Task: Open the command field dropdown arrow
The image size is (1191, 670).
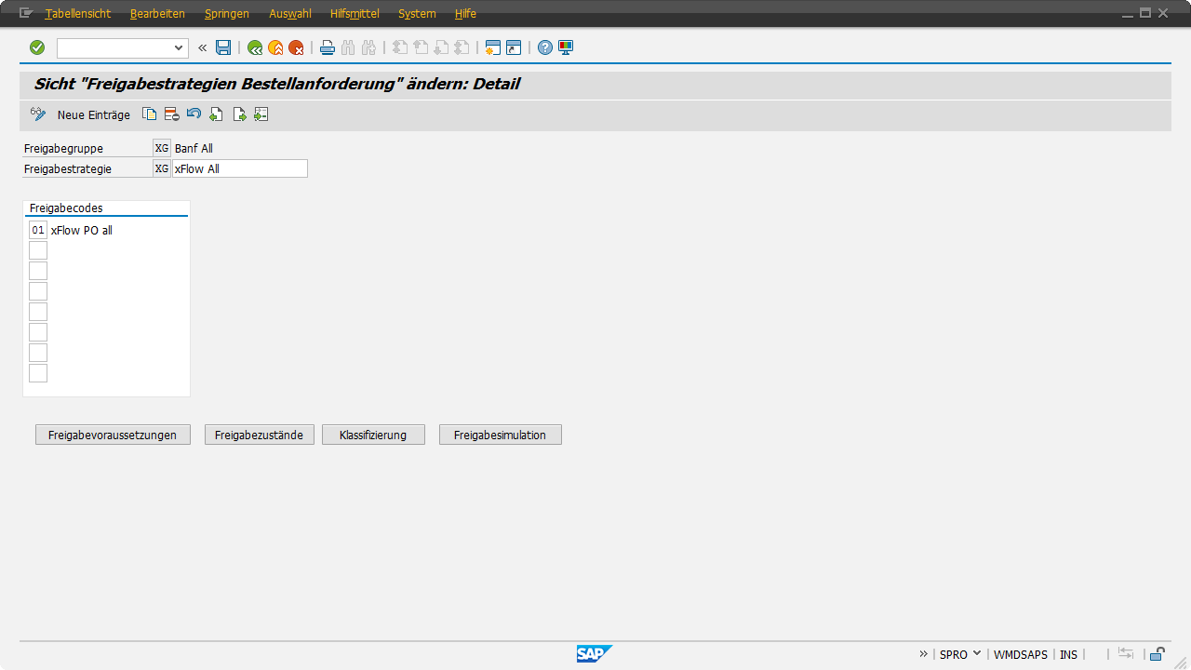Action: coord(179,47)
